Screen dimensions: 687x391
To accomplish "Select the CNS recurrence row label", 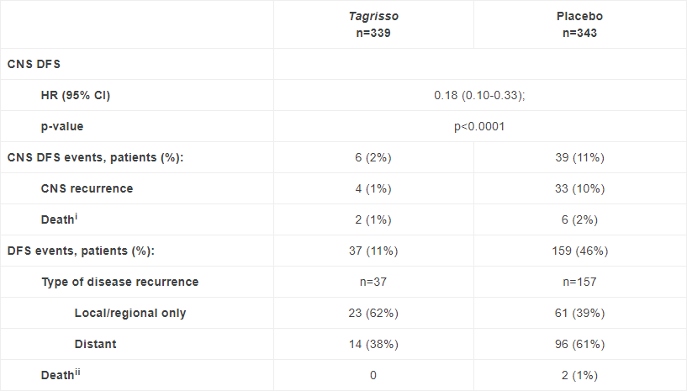I will click(x=87, y=188).
